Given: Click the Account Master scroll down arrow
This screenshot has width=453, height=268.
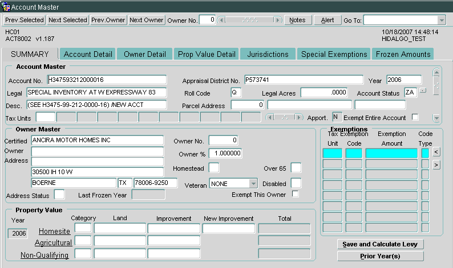Looking at the screenshot, I should 436,118.
